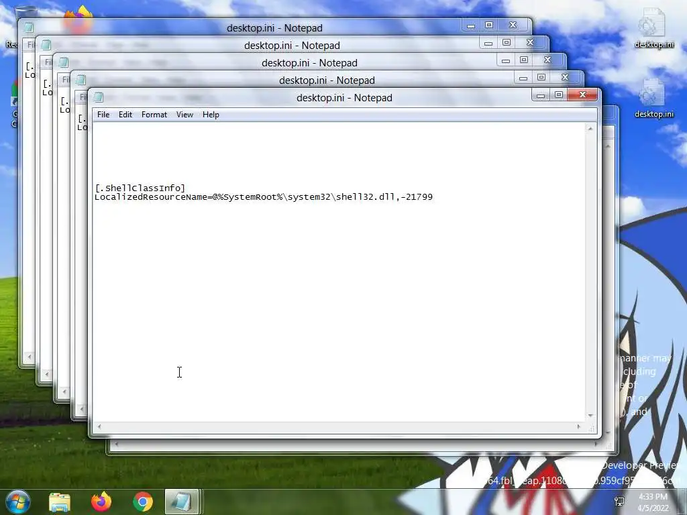This screenshot has height=515, width=687.
Task: Select the lower desktop.ini desktop icon
Action: (653, 98)
